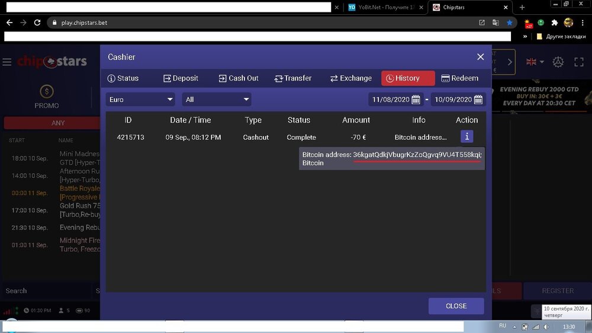Switch to the Cash Out tab

(x=239, y=78)
